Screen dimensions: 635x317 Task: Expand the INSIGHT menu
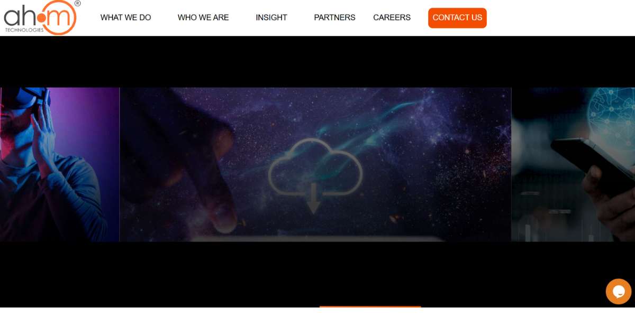click(x=271, y=17)
